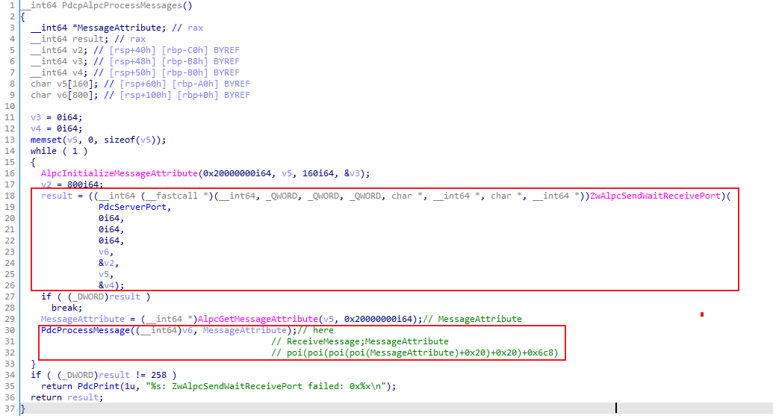Select the AlpcInitializeMessageAttribute function call
The width and height of the screenshot is (773, 416).
[x=119, y=173]
